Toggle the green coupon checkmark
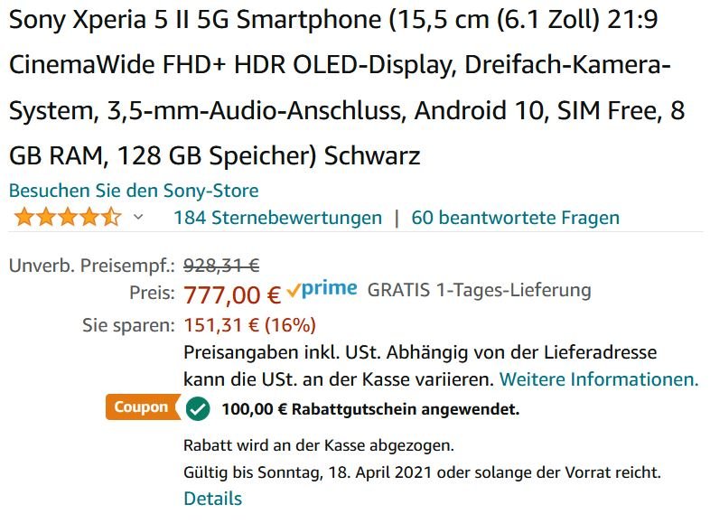 click(198, 409)
